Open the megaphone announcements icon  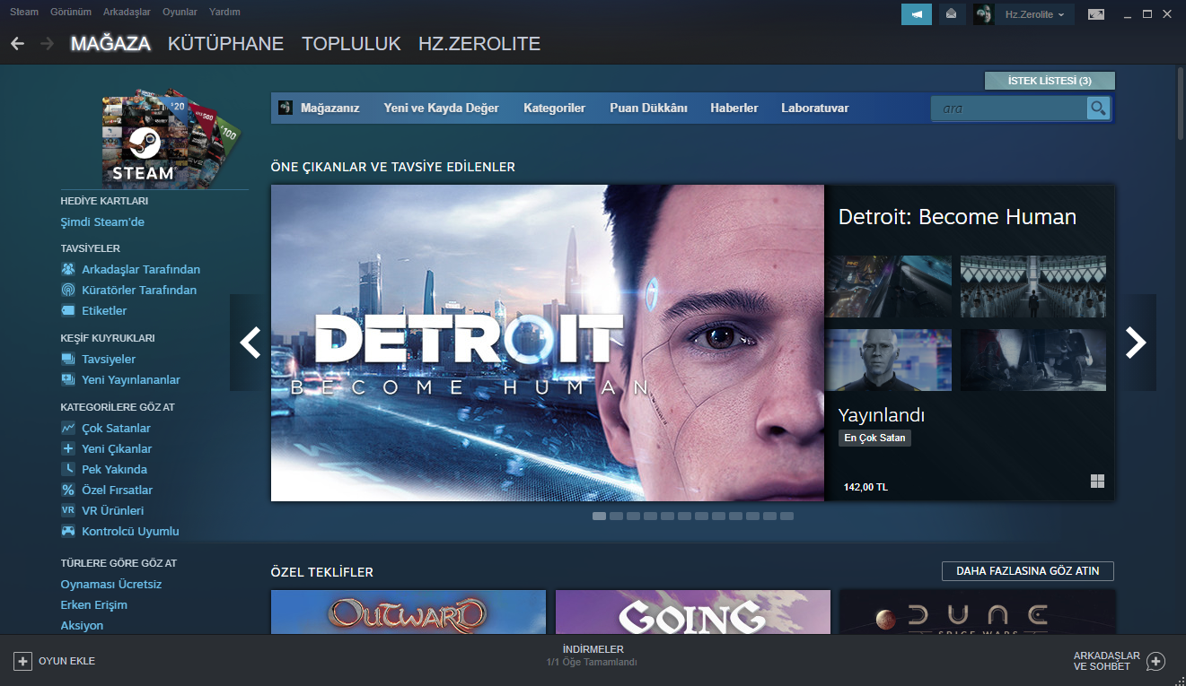click(917, 14)
